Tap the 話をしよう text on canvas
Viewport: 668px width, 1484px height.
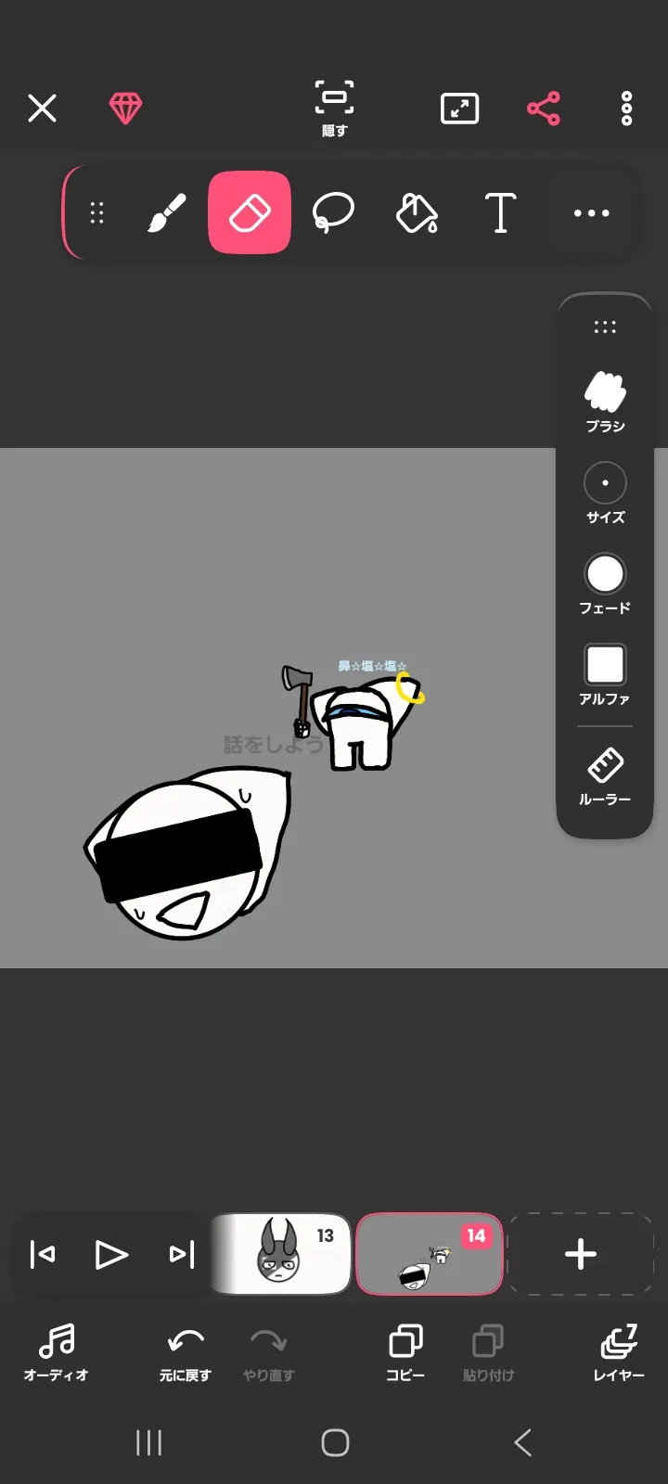(273, 745)
